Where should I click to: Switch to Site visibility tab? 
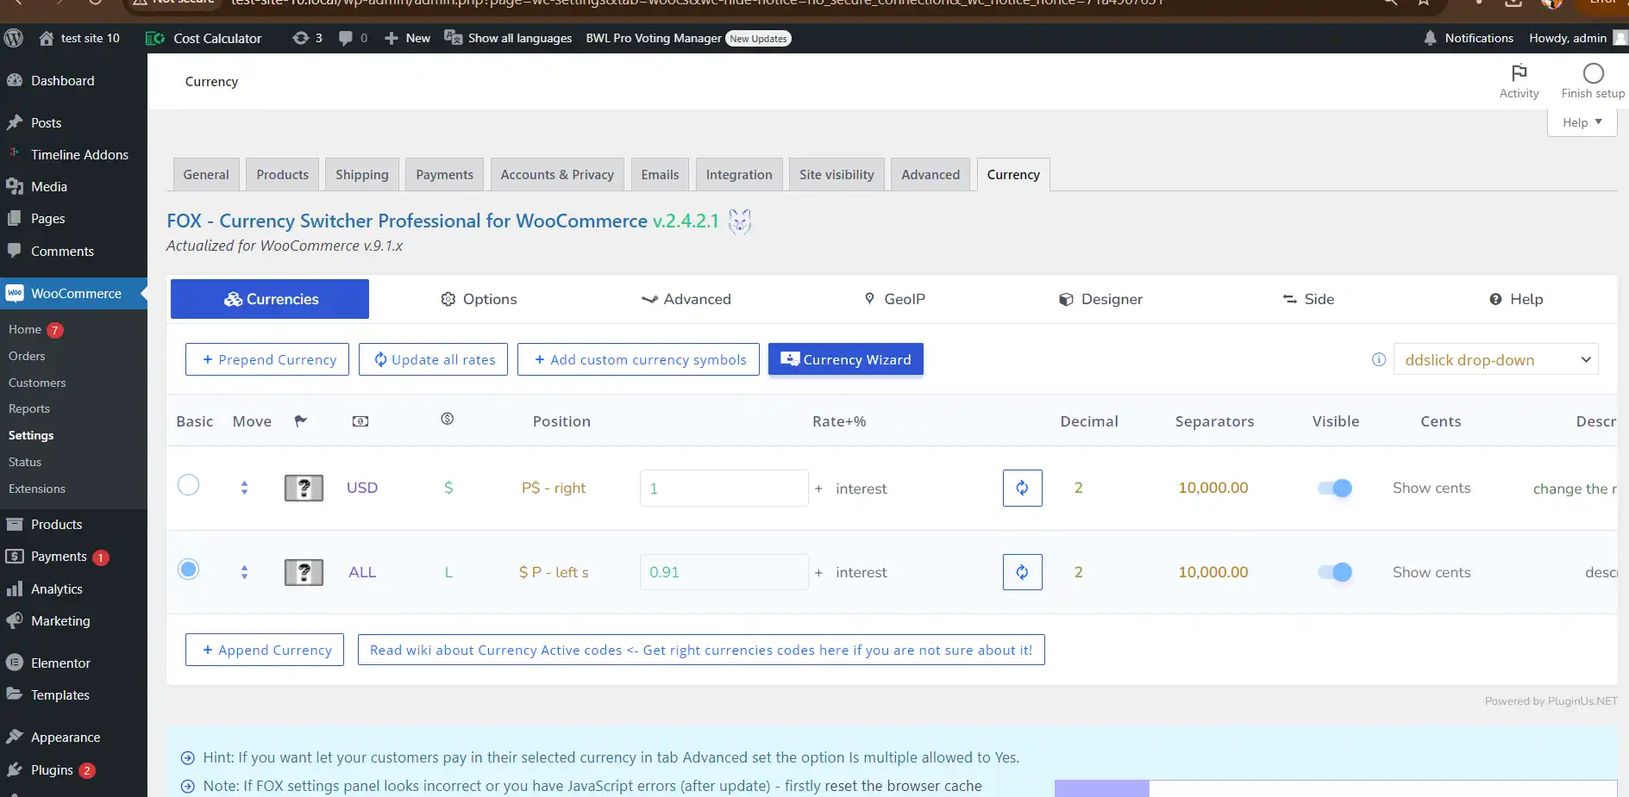(836, 174)
